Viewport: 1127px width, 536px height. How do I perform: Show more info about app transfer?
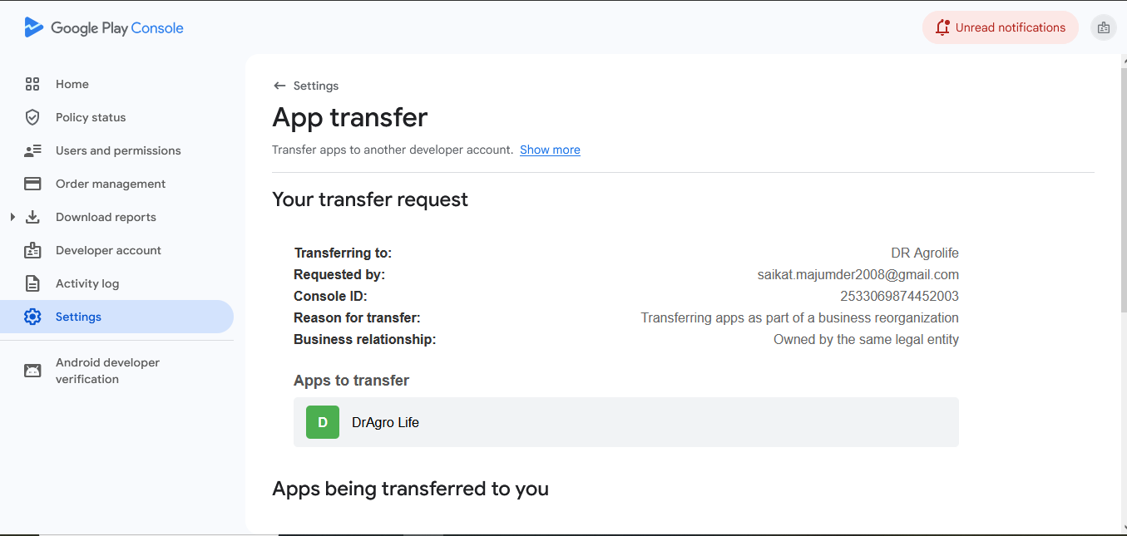click(x=550, y=150)
